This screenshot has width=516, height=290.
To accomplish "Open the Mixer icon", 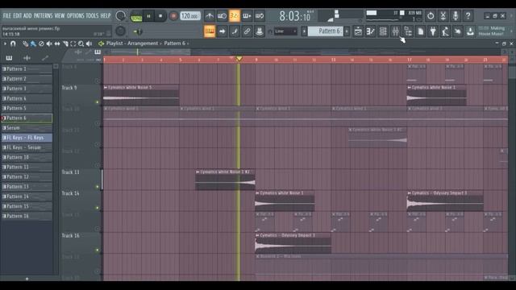I will [396, 31].
